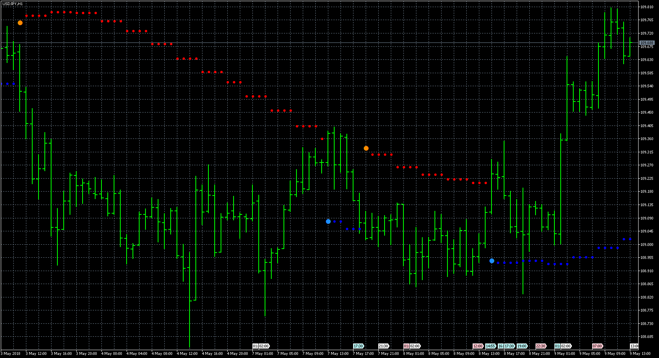Select the white 21:30 event marker
This screenshot has width=659, height=358.
click(x=384, y=346)
